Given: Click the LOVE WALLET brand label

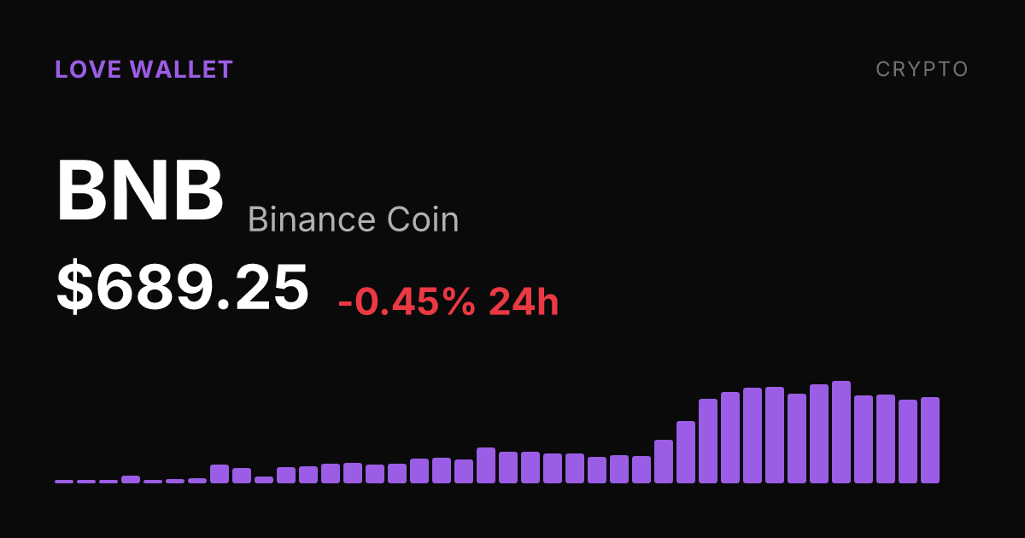Looking at the screenshot, I should point(143,70).
